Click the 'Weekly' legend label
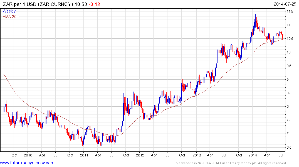299x167 pixels. pos(9,11)
